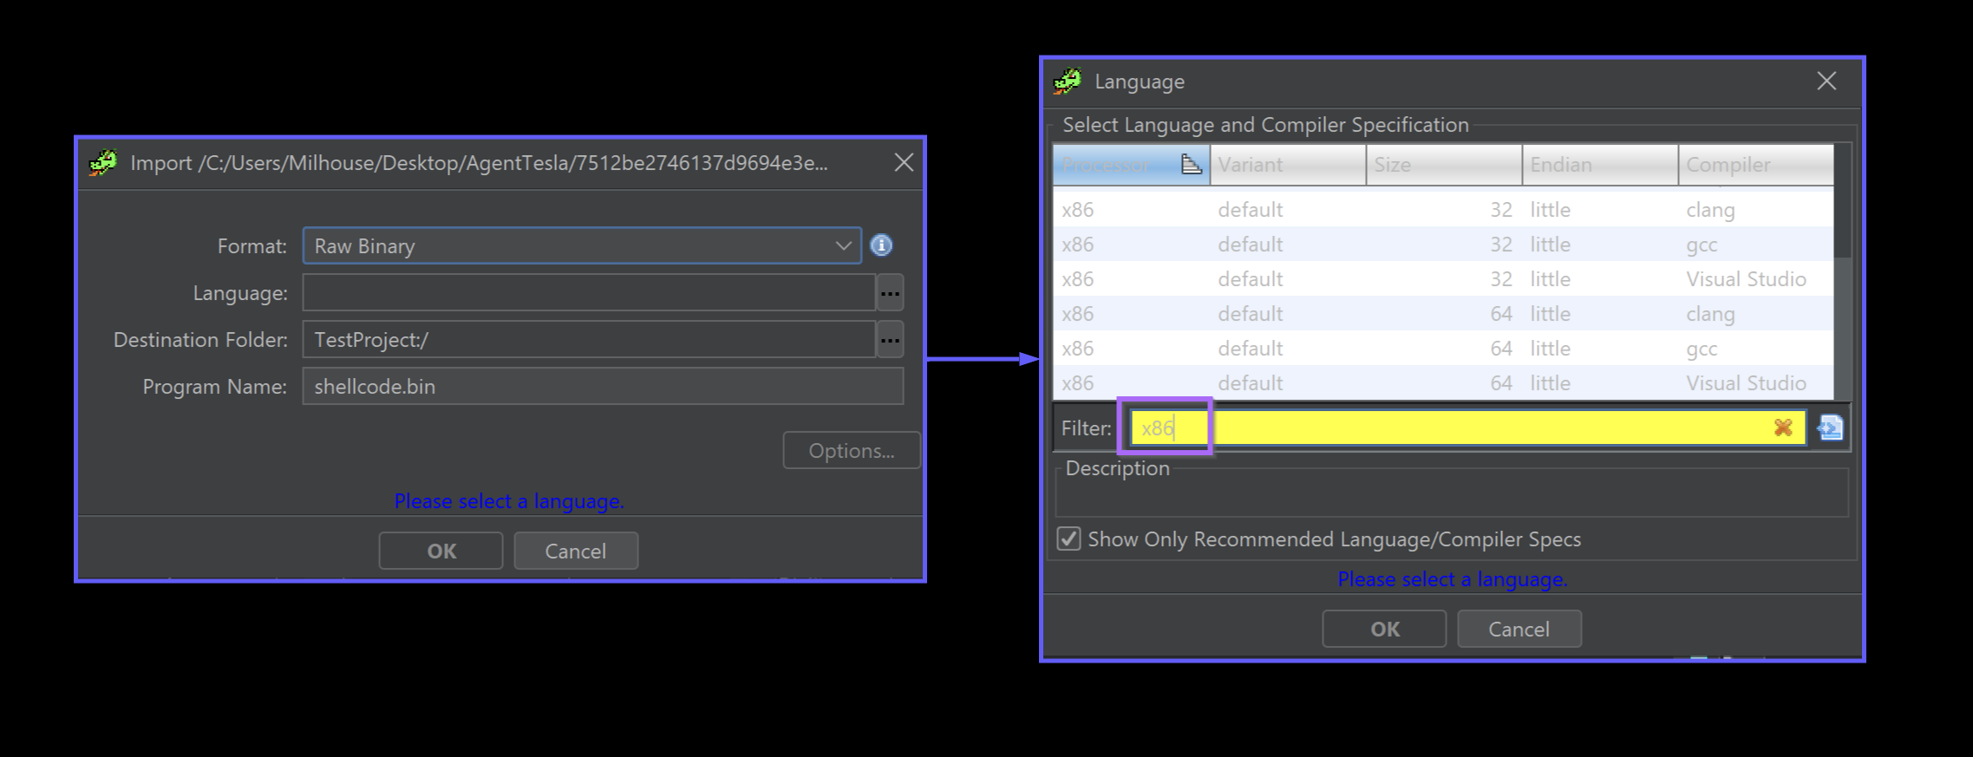
Task: Close the Import dialog window
Action: tap(904, 162)
